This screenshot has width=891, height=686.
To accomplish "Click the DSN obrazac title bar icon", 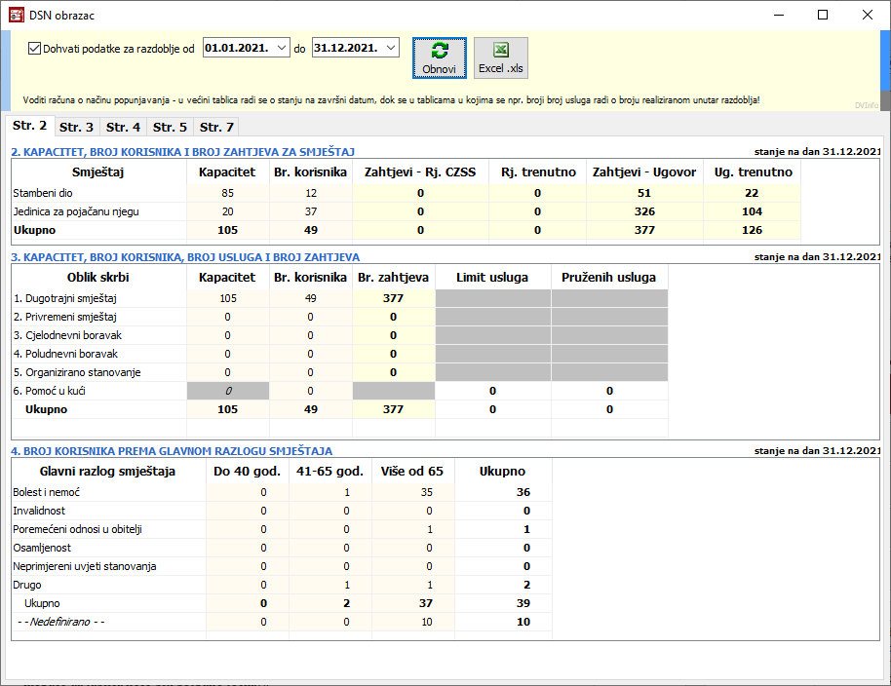I will 16,16.
